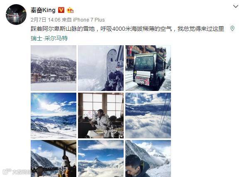
Task: Open the sunlit snowy slopes photo
Action: point(54,116)
